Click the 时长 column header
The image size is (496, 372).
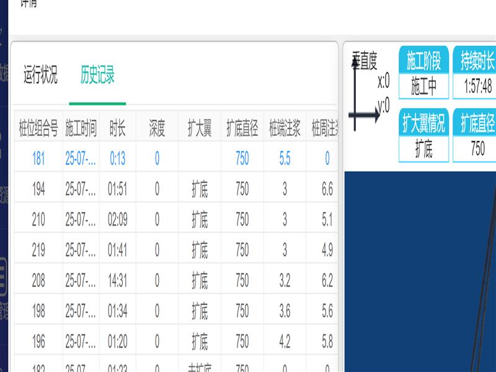pyautogui.click(x=118, y=128)
